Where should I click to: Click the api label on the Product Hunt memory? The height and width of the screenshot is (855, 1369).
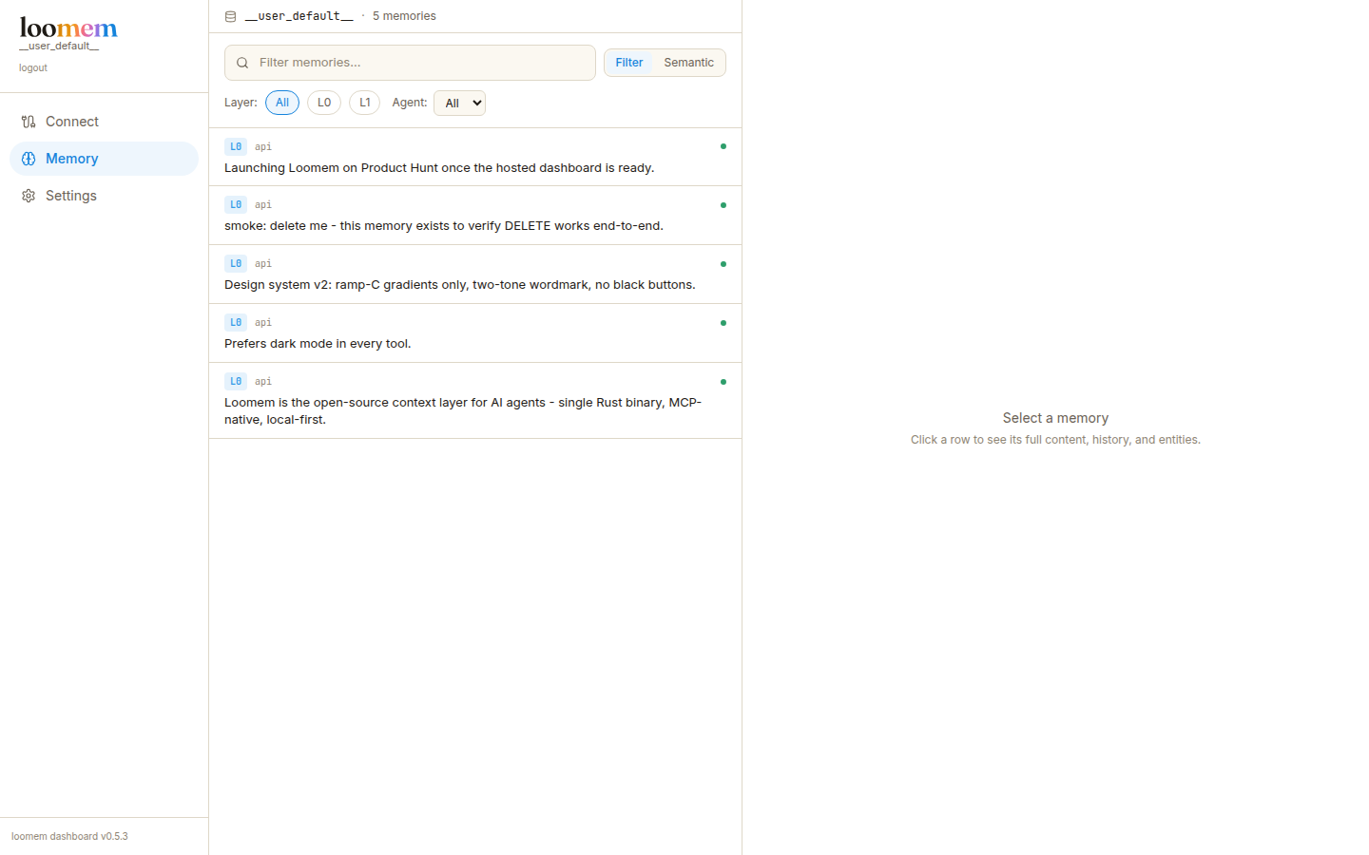[263, 146]
